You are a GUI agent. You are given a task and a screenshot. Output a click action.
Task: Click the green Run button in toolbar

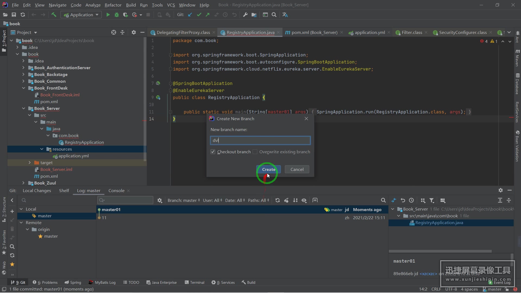coord(108,15)
